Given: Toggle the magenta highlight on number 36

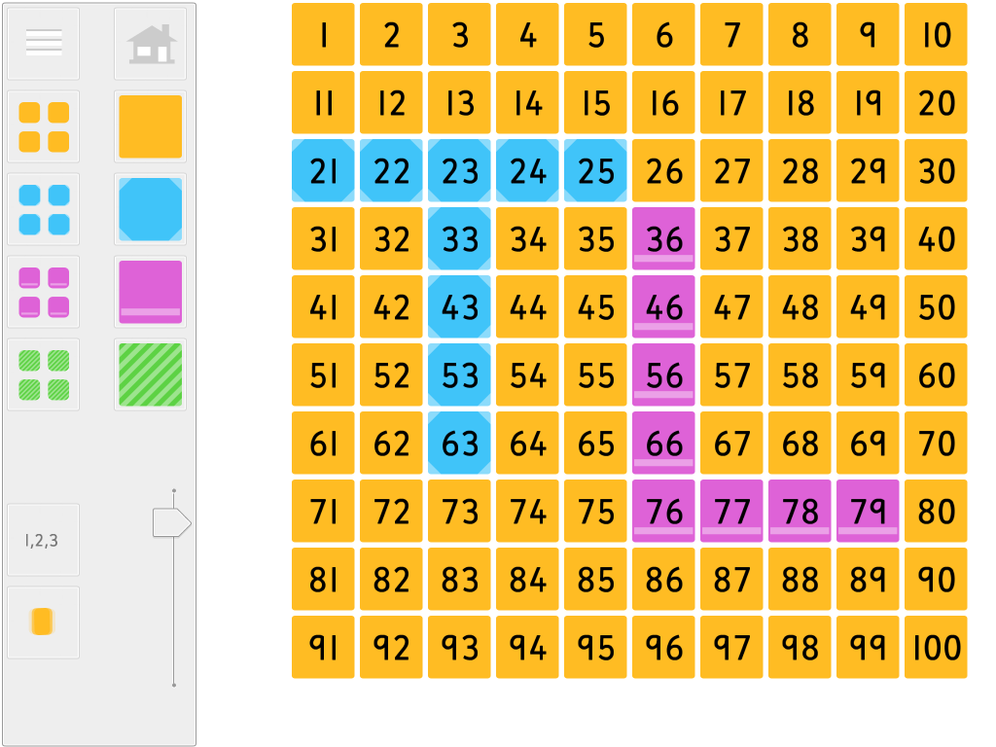Looking at the screenshot, I should (663, 239).
